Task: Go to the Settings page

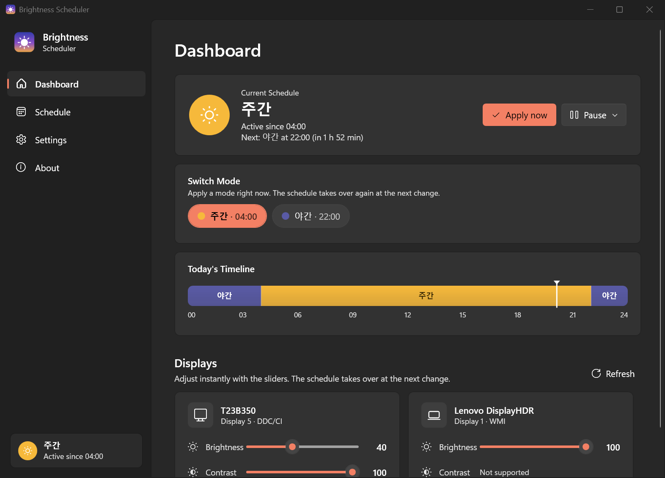Action: pos(76,139)
